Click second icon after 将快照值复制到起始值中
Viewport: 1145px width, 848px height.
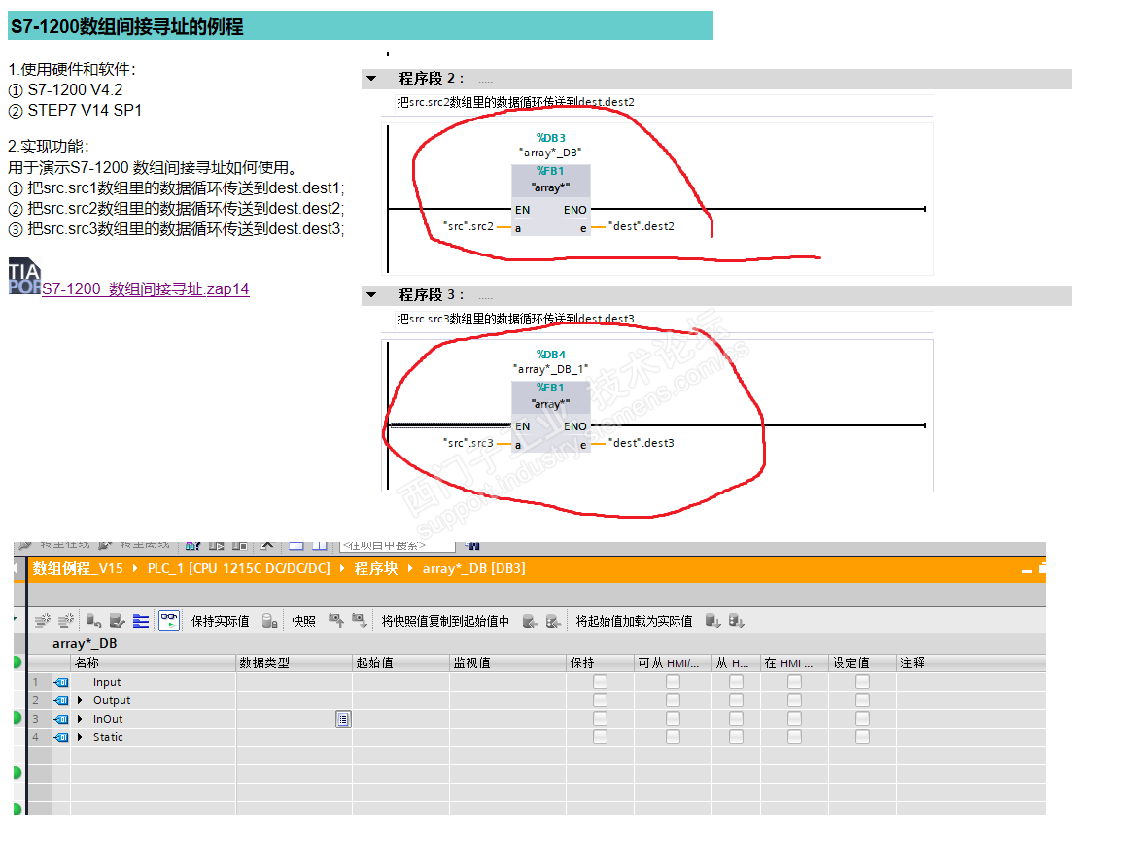(553, 621)
